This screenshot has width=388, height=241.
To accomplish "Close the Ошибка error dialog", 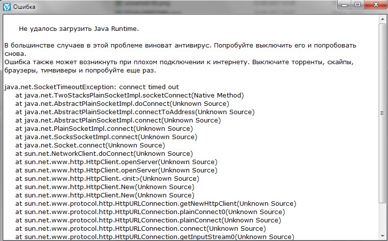I will [375, 5].
